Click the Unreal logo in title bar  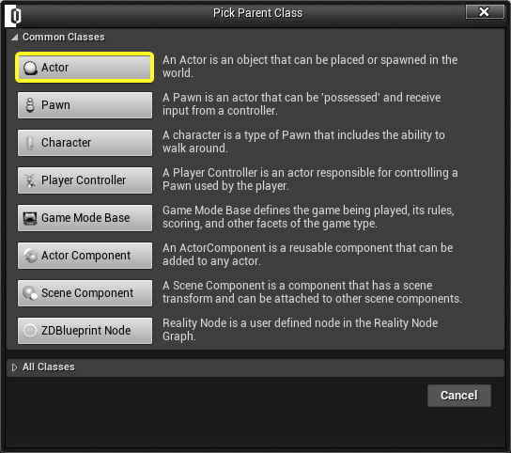point(13,15)
